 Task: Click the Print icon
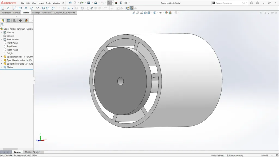click(x=95, y=3)
